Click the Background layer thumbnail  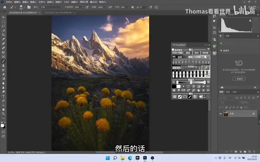226,114
